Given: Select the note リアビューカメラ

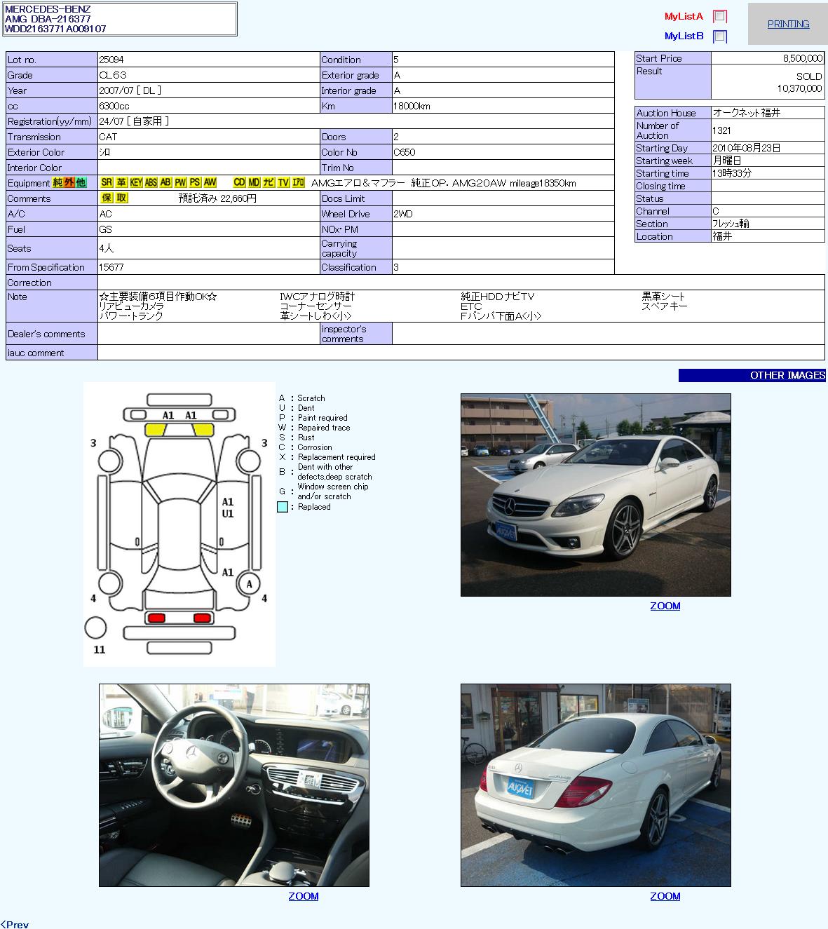Looking at the screenshot, I should point(132,306).
